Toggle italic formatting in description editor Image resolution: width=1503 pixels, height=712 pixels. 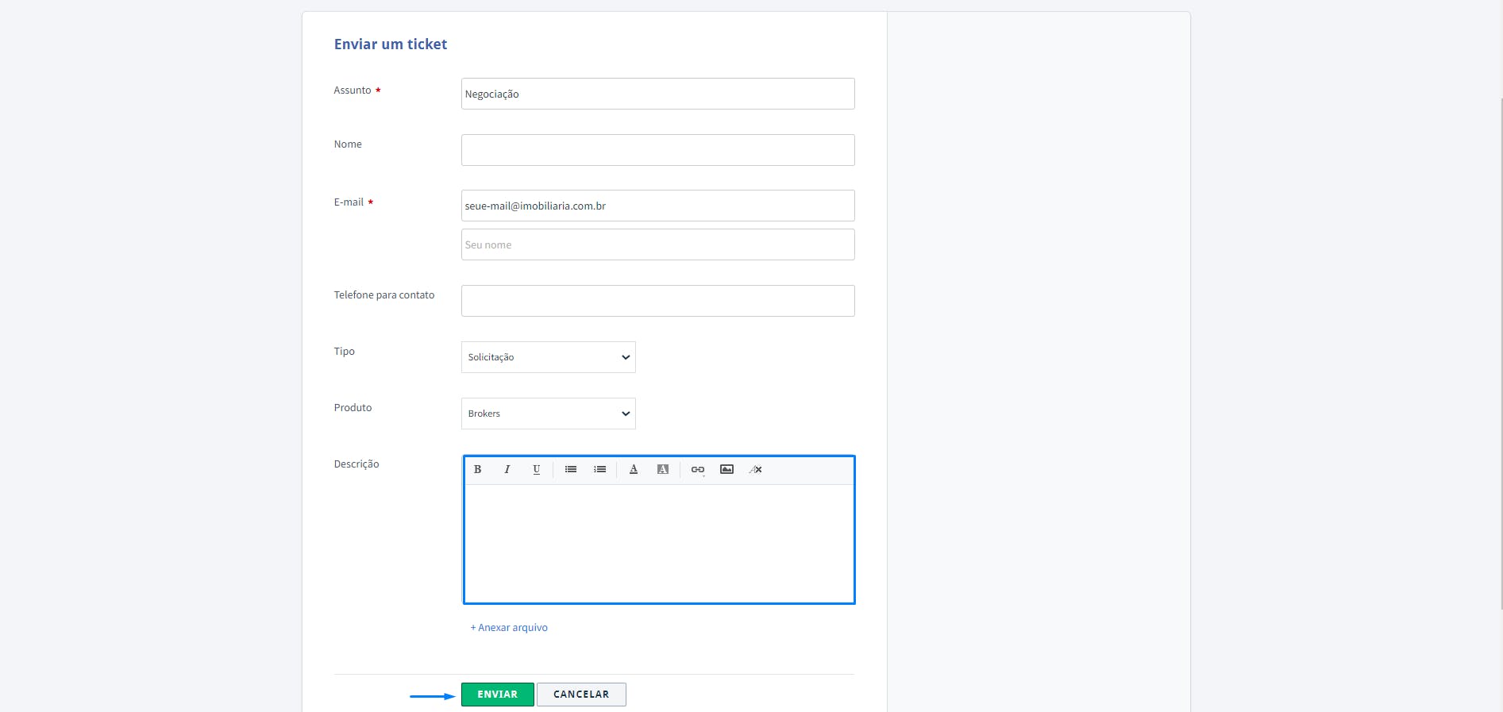(x=507, y=469)
